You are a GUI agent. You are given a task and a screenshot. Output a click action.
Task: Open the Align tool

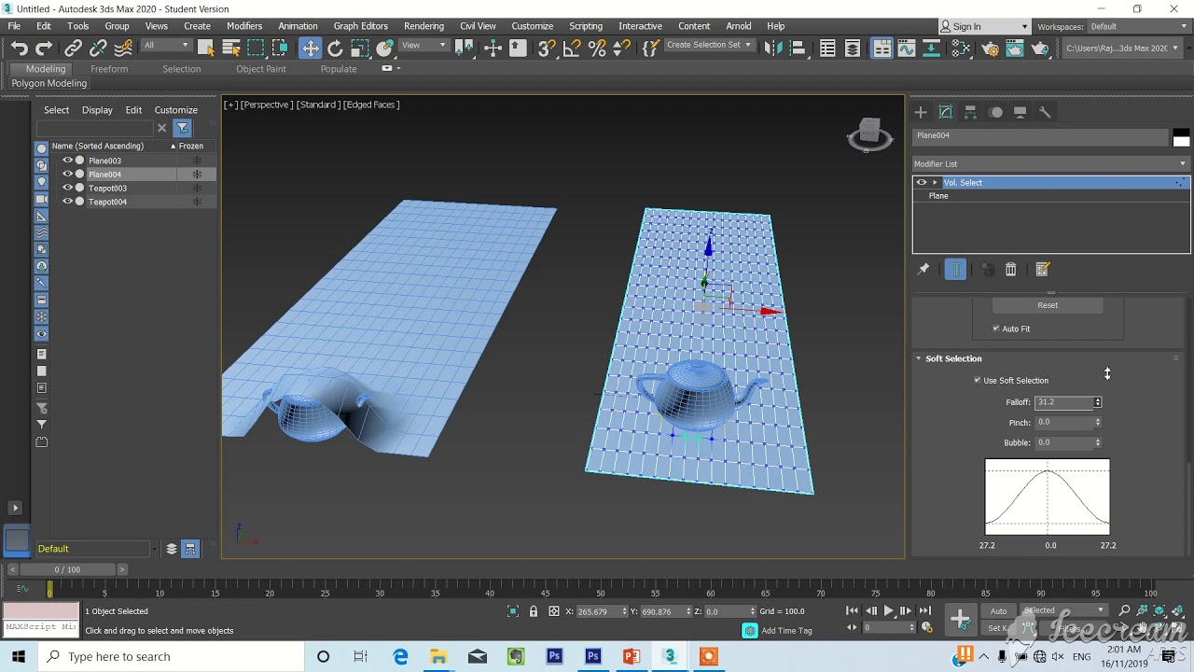coord(798,49)
